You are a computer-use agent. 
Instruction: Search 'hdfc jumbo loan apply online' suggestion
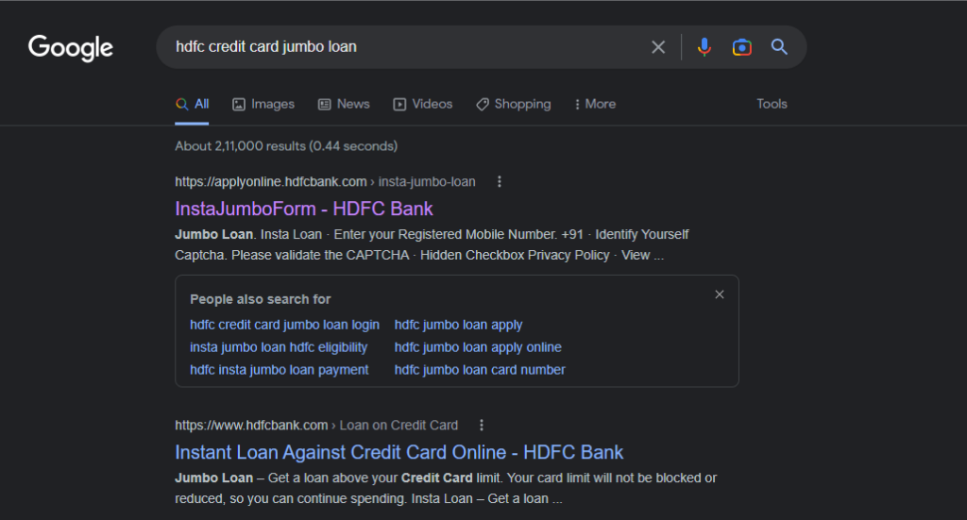(x=478, y=347)
